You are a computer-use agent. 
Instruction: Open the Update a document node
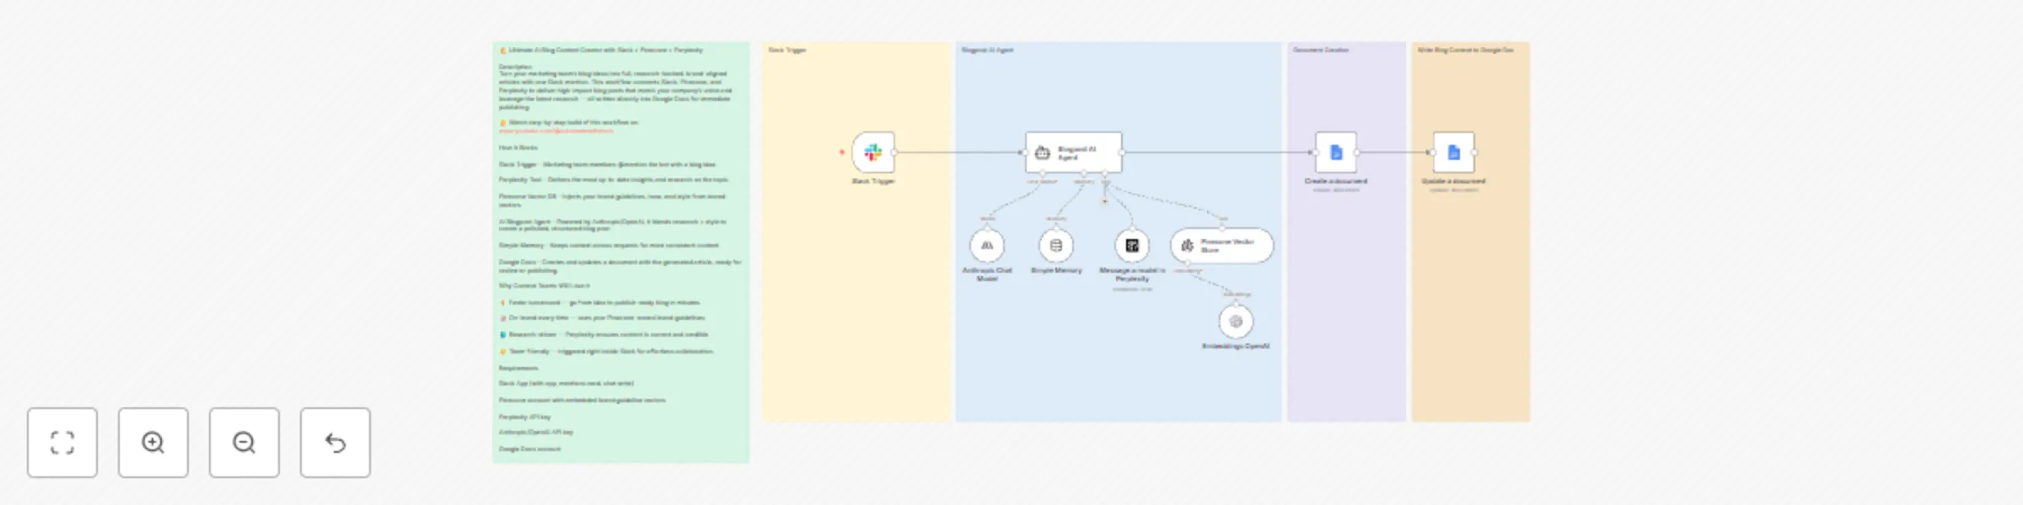click(1454, 152)
